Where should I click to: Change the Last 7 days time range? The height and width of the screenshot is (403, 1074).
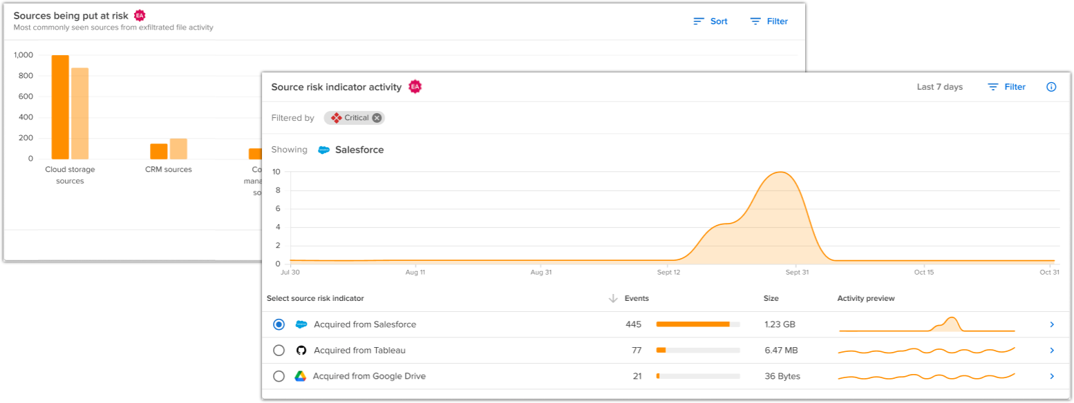[939, 87]
